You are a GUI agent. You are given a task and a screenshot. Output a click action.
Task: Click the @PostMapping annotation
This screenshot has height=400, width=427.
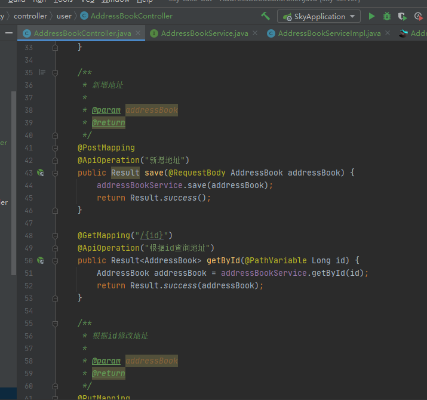106,147
